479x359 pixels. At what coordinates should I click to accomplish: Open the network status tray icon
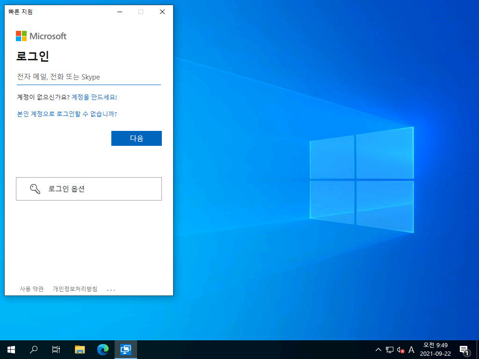pyautogui.click(x=390, y=350)
